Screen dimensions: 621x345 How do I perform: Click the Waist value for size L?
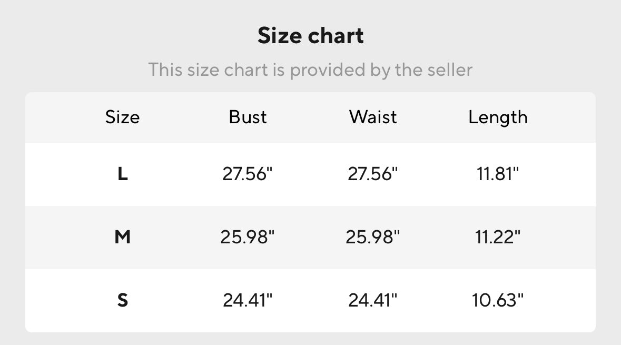(373, 174)
